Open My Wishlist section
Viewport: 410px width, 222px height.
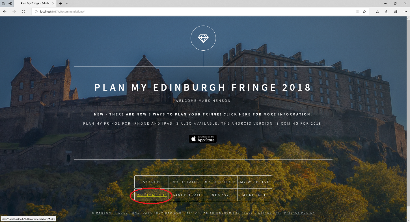click(255, 182)
